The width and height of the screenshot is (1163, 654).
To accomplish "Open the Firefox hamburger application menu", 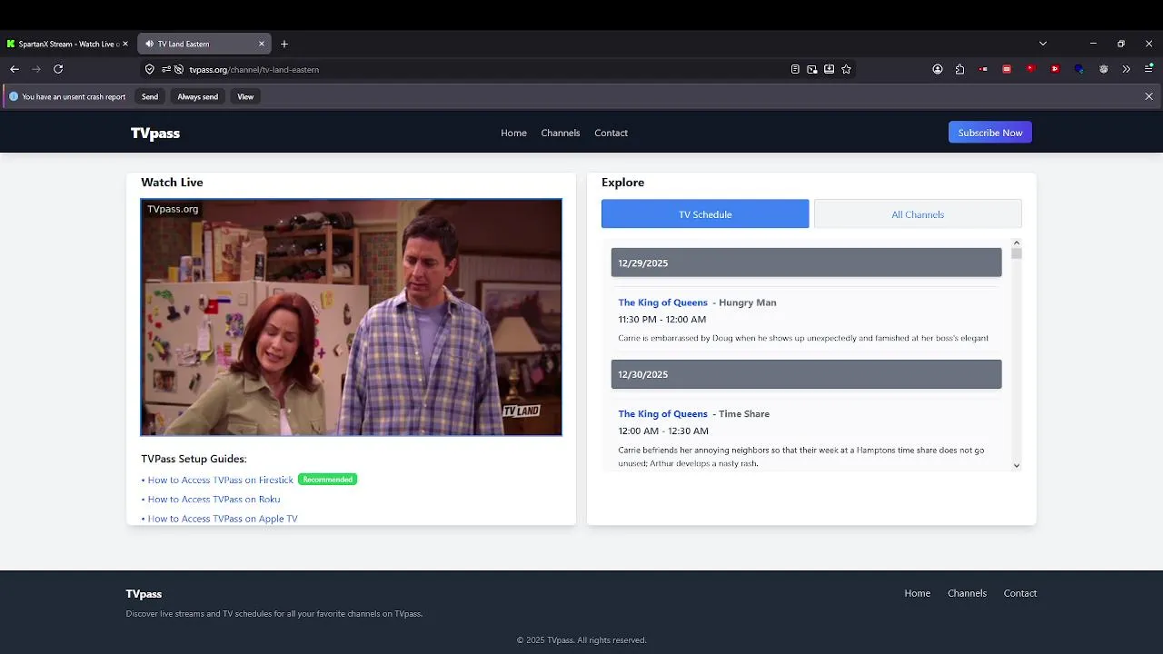I will tap(1148, 69).
